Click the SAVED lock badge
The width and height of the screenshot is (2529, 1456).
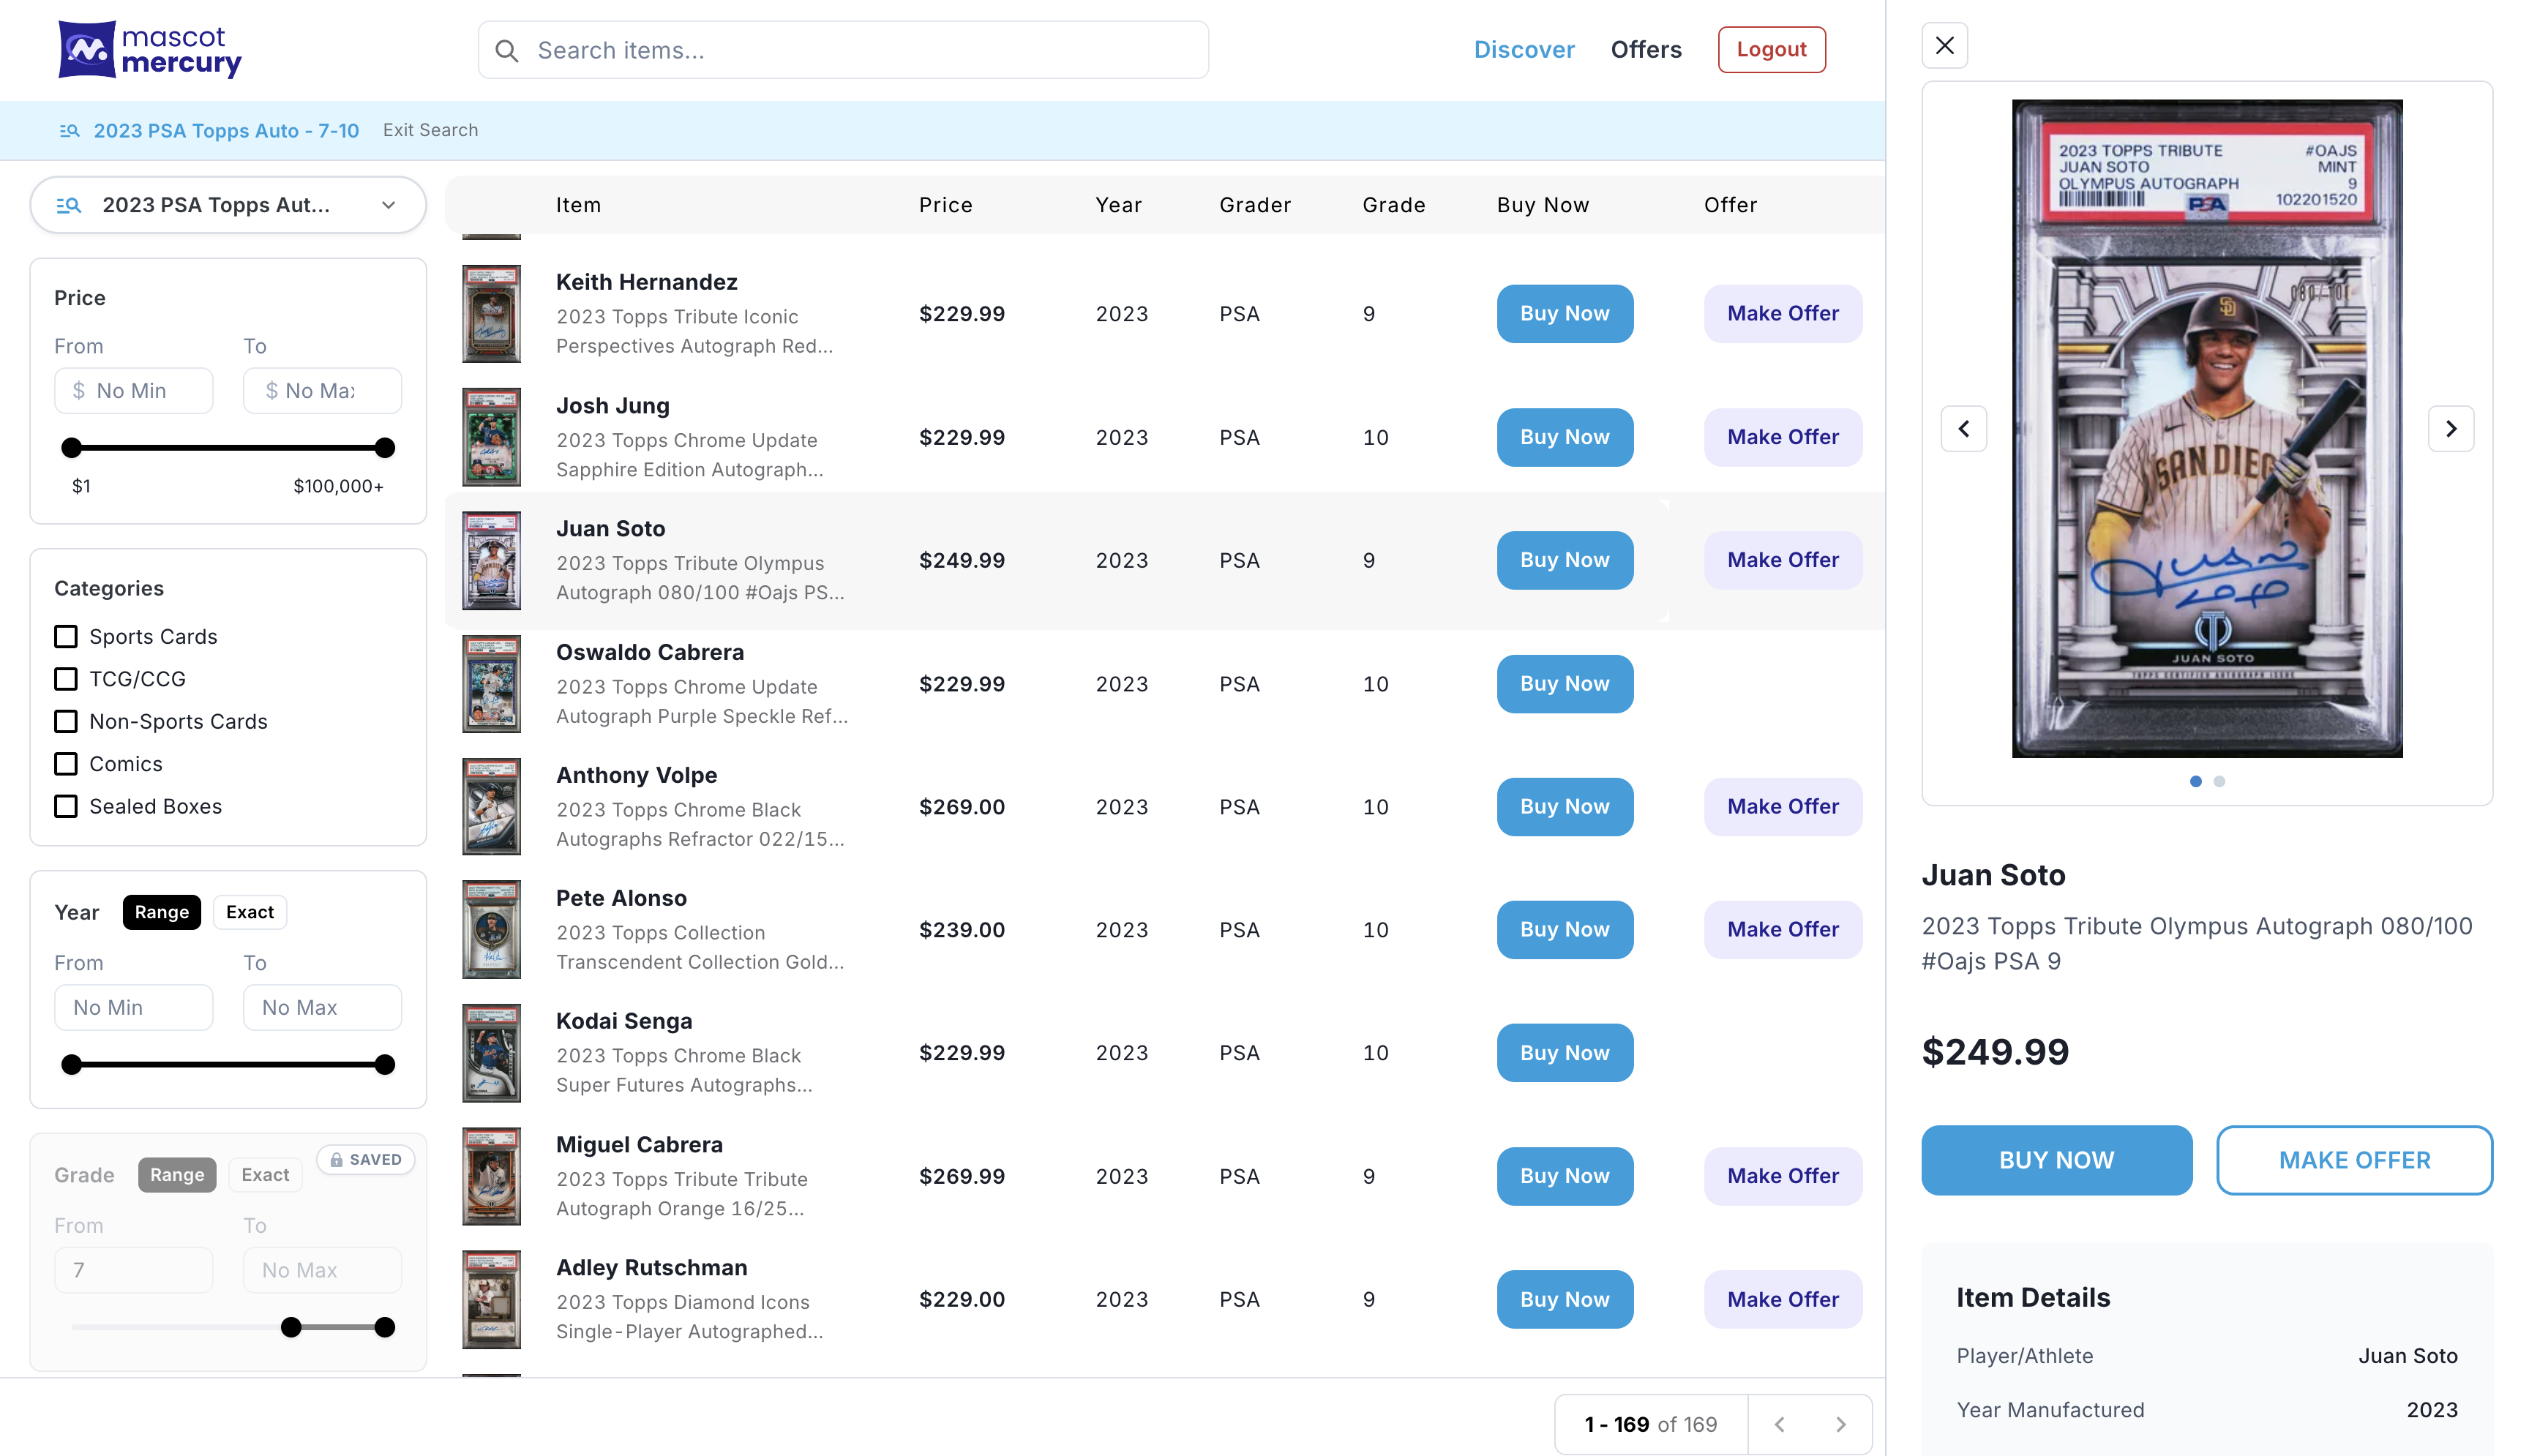(x=366, y=1159)
